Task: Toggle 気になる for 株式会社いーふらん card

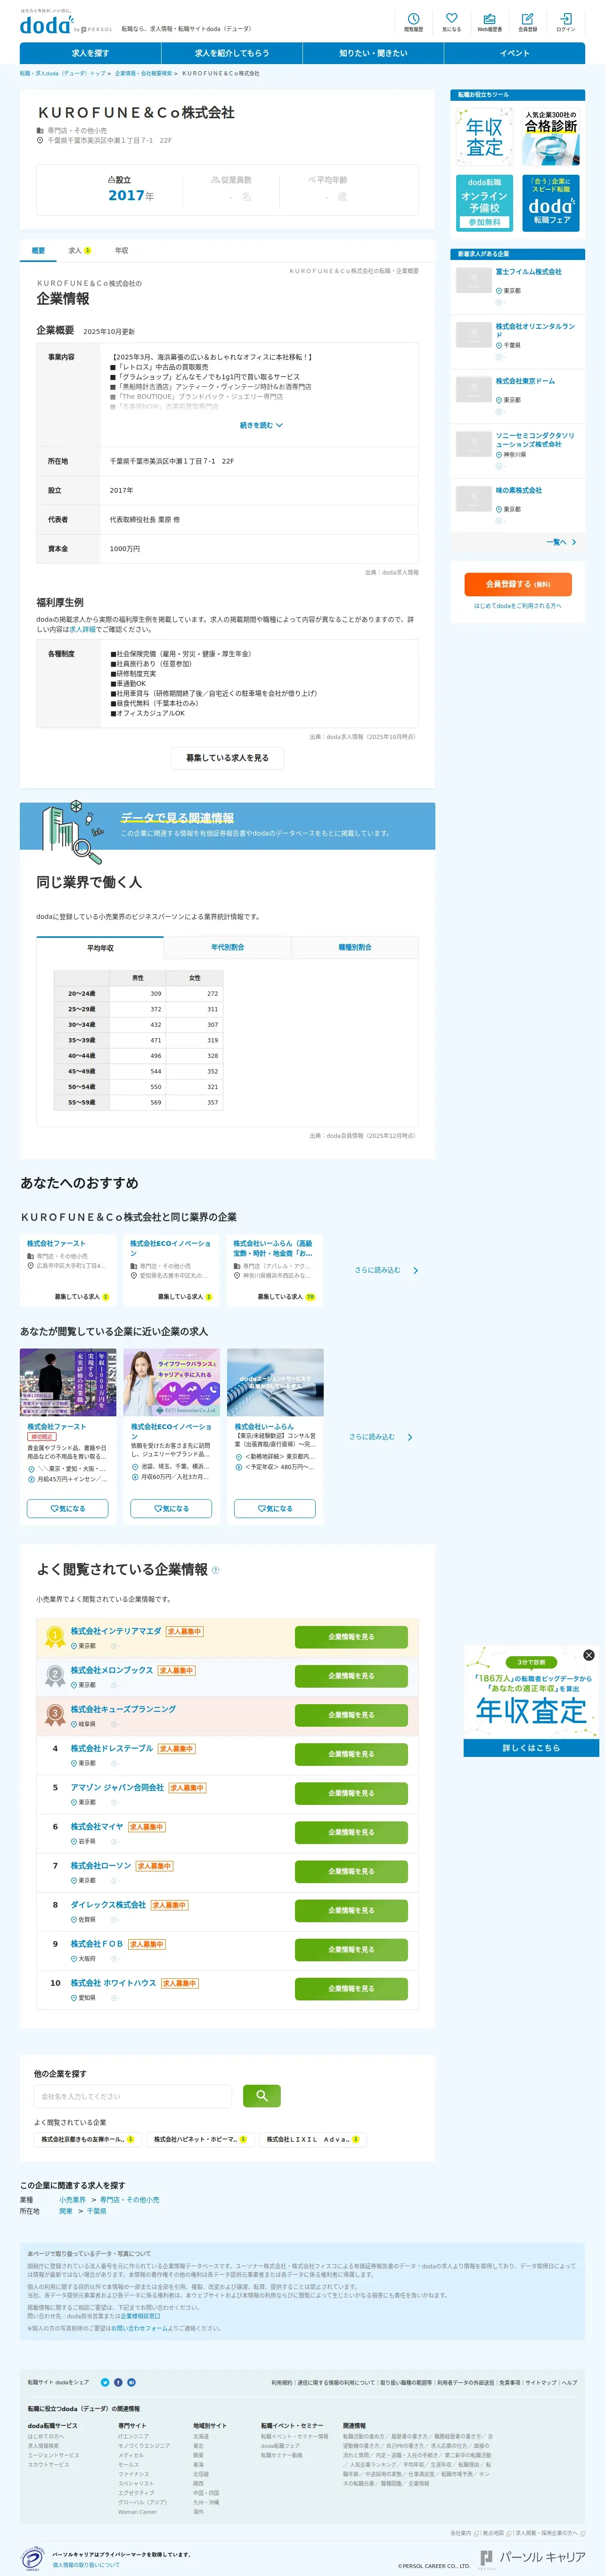Action: click(x=275, y=1508)
